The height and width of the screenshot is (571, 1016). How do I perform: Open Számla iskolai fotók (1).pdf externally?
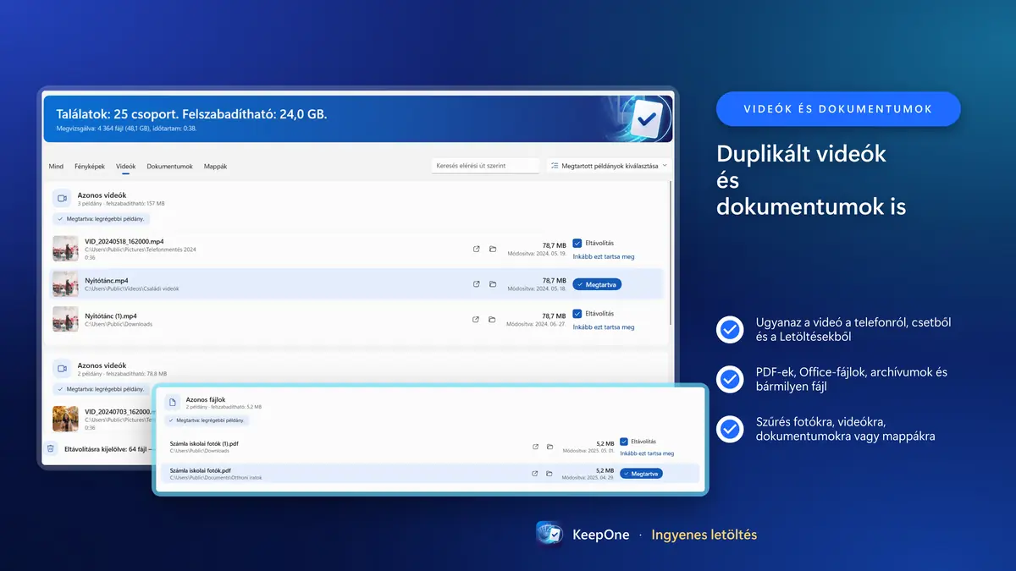point(534,446)
